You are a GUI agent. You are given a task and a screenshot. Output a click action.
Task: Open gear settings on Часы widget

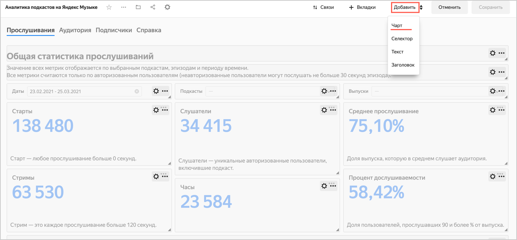(x=324, y=186)
